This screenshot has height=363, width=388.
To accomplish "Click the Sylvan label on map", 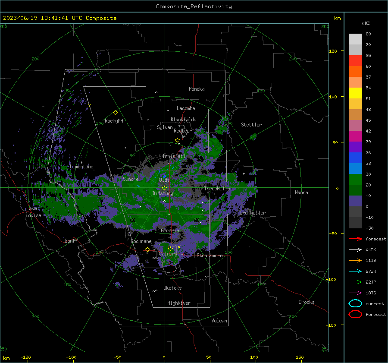I will pyautogui.click(x=165, y=127).
